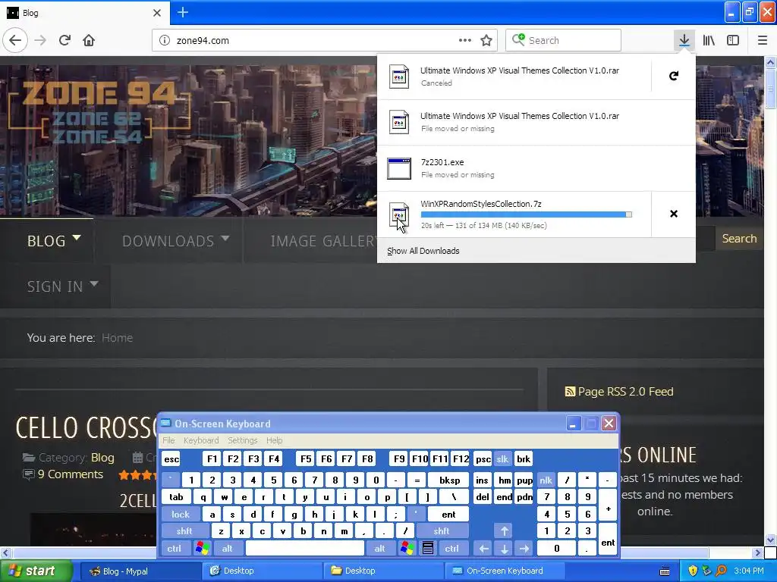This screenshot has height=582, width=777.
Task: Open page actions three-dot menu
Action: click(x=465, y=41)
